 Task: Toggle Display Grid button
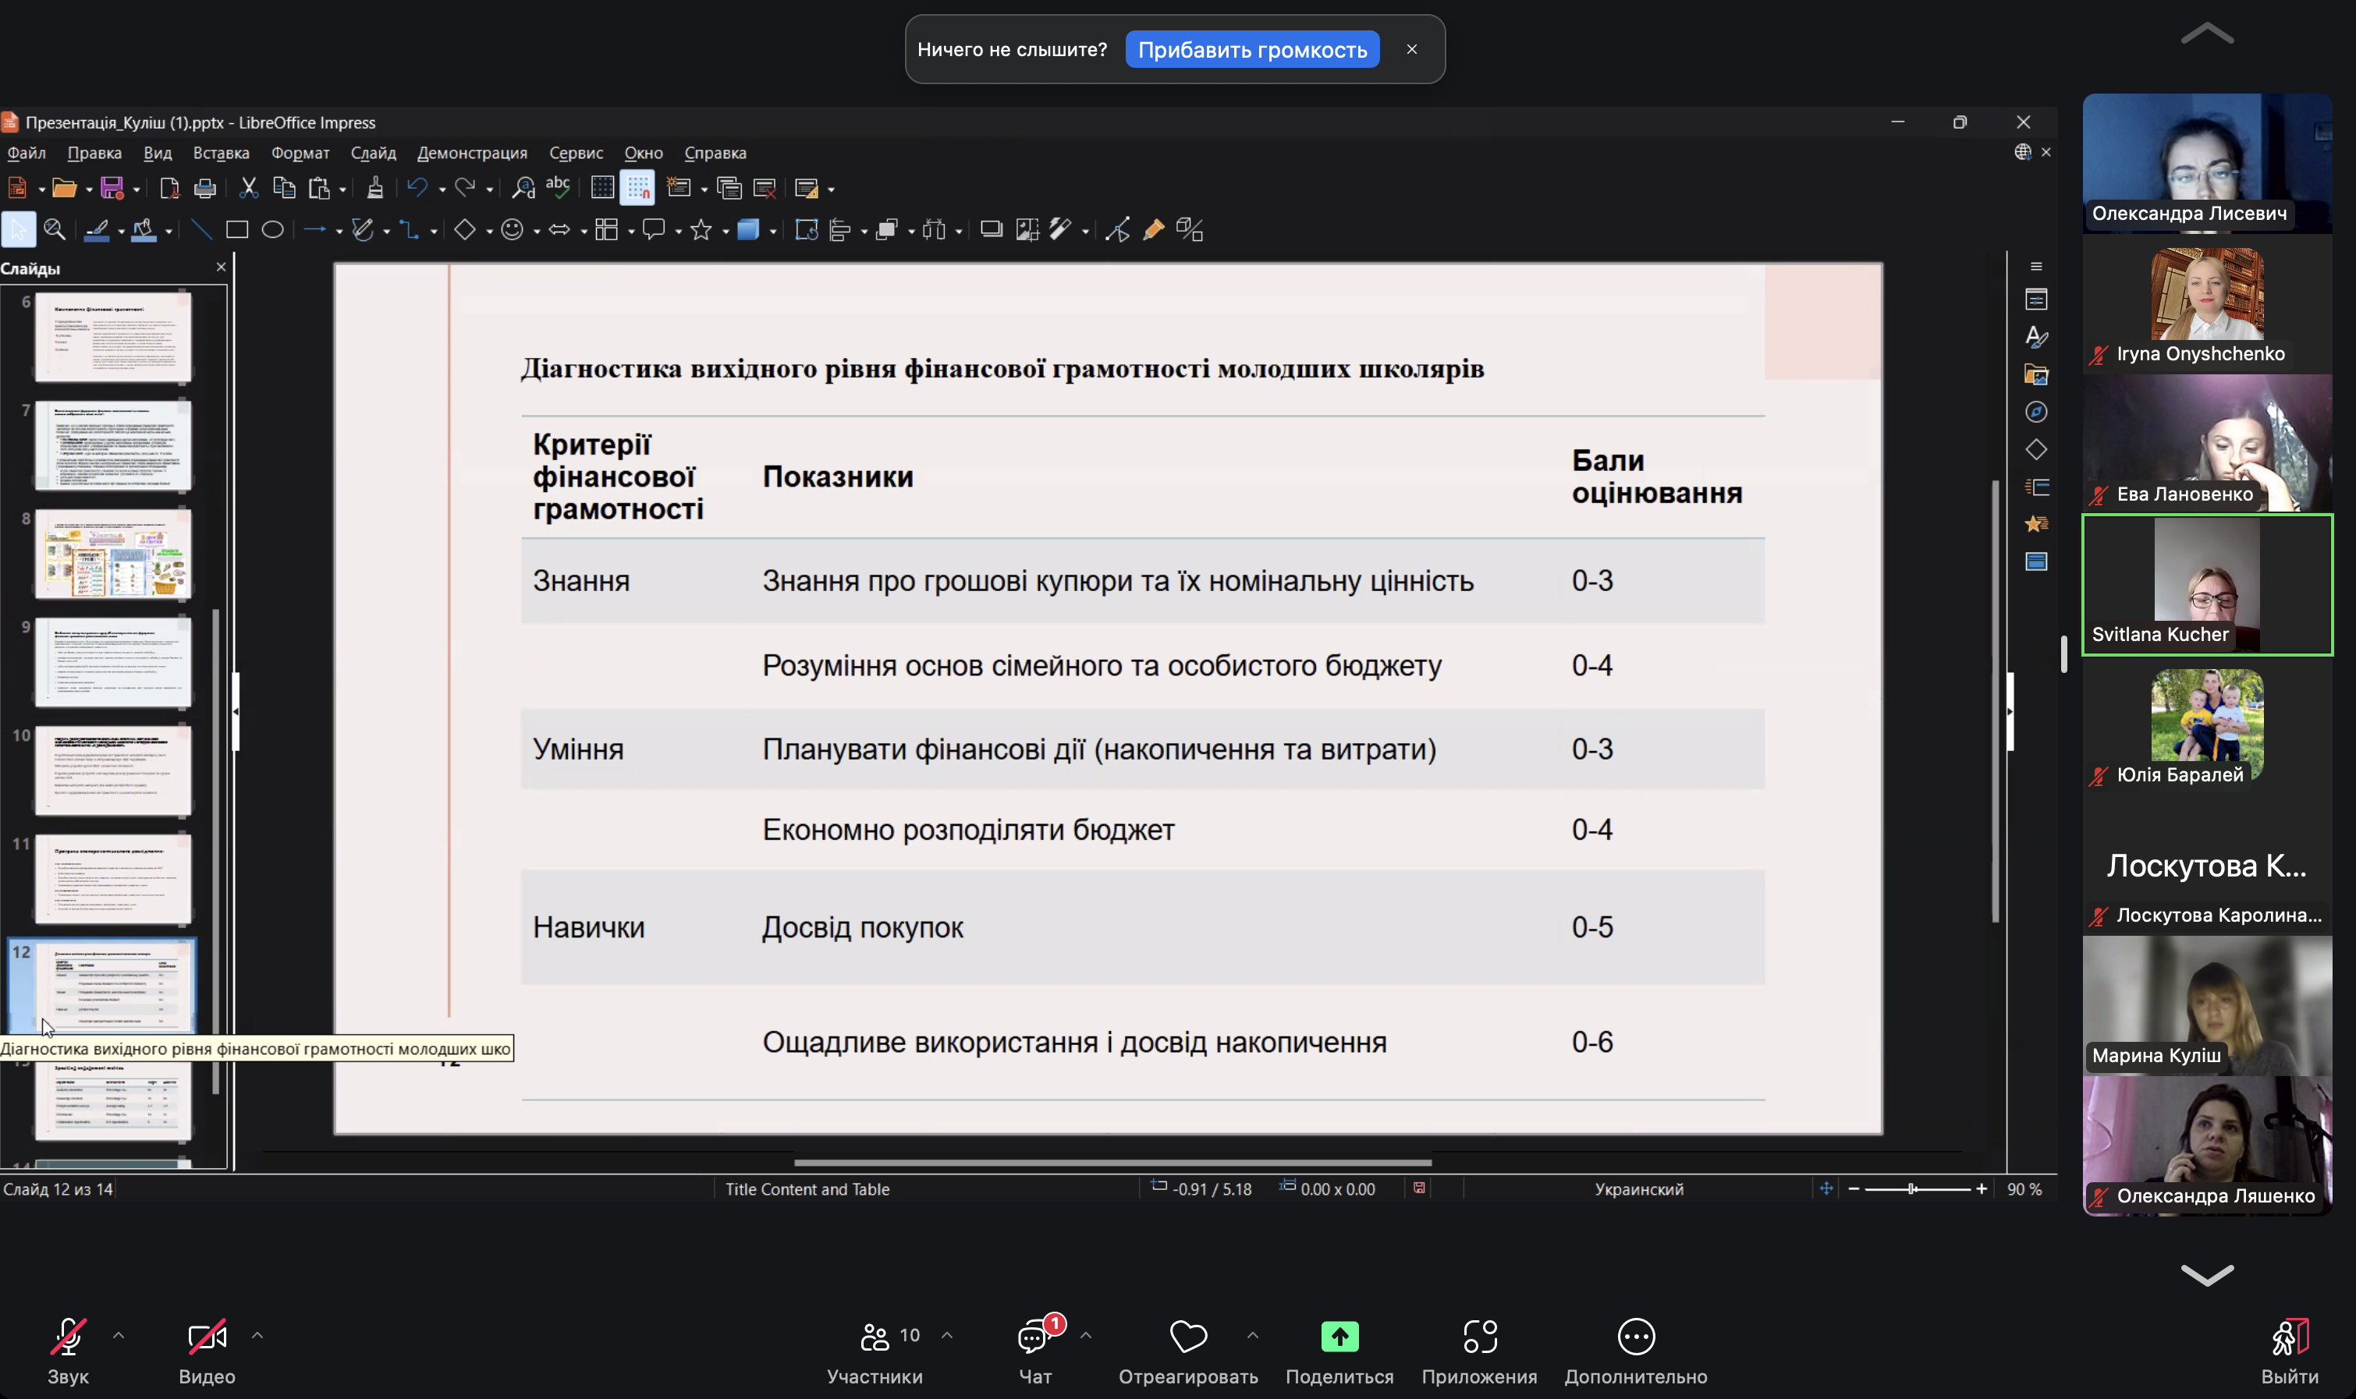pos(601,188)
